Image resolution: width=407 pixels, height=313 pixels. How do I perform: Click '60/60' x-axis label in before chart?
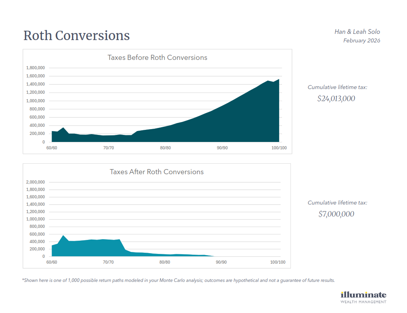52,148
